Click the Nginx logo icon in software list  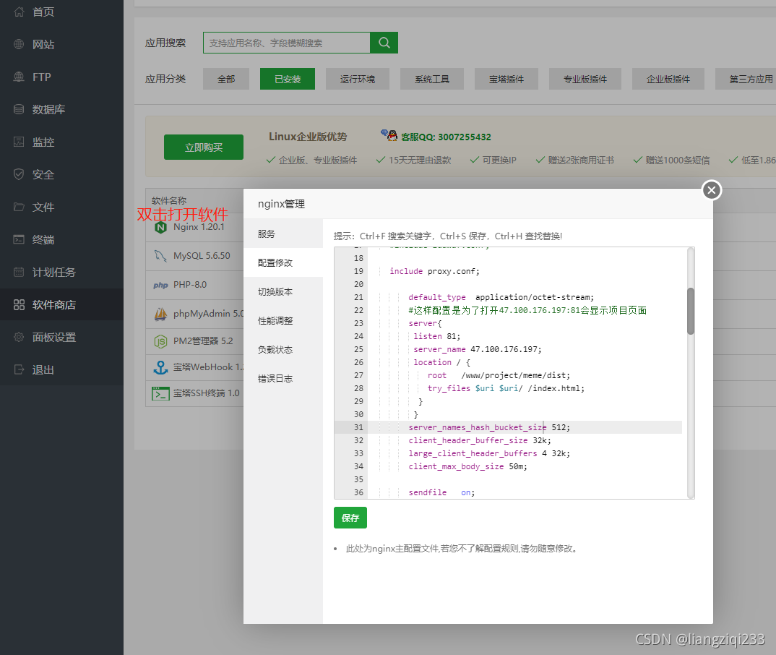point(160,227)
